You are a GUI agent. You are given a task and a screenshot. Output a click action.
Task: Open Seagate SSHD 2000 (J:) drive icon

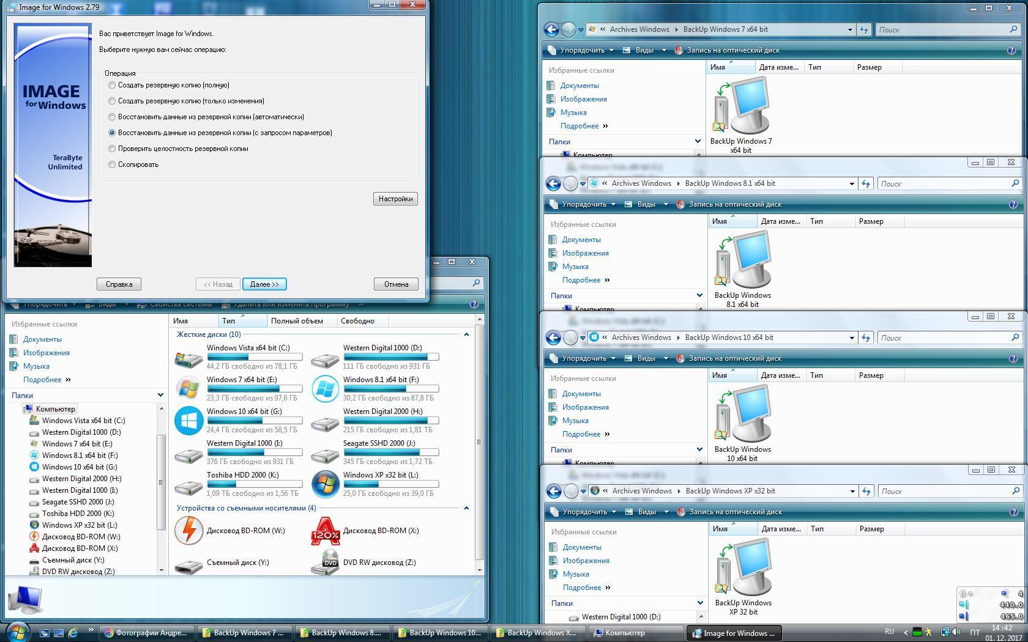click(x=325, y=455)
